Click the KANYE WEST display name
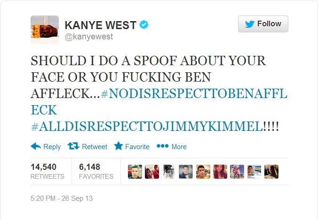 (100, 25)
